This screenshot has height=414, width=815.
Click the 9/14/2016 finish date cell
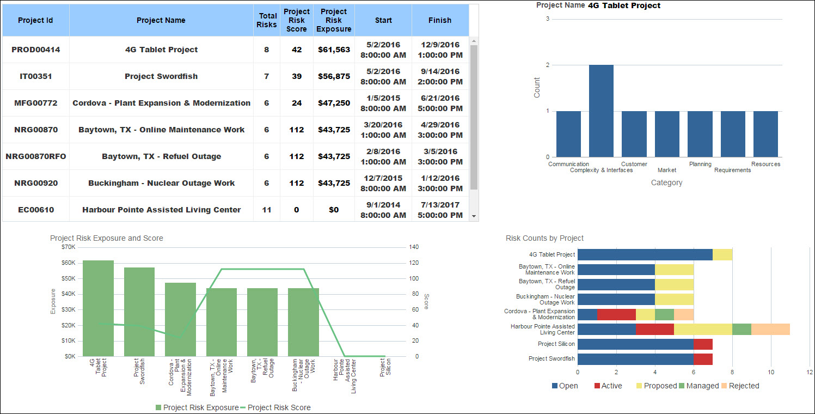pyautogui.click(x=440, y=76)
